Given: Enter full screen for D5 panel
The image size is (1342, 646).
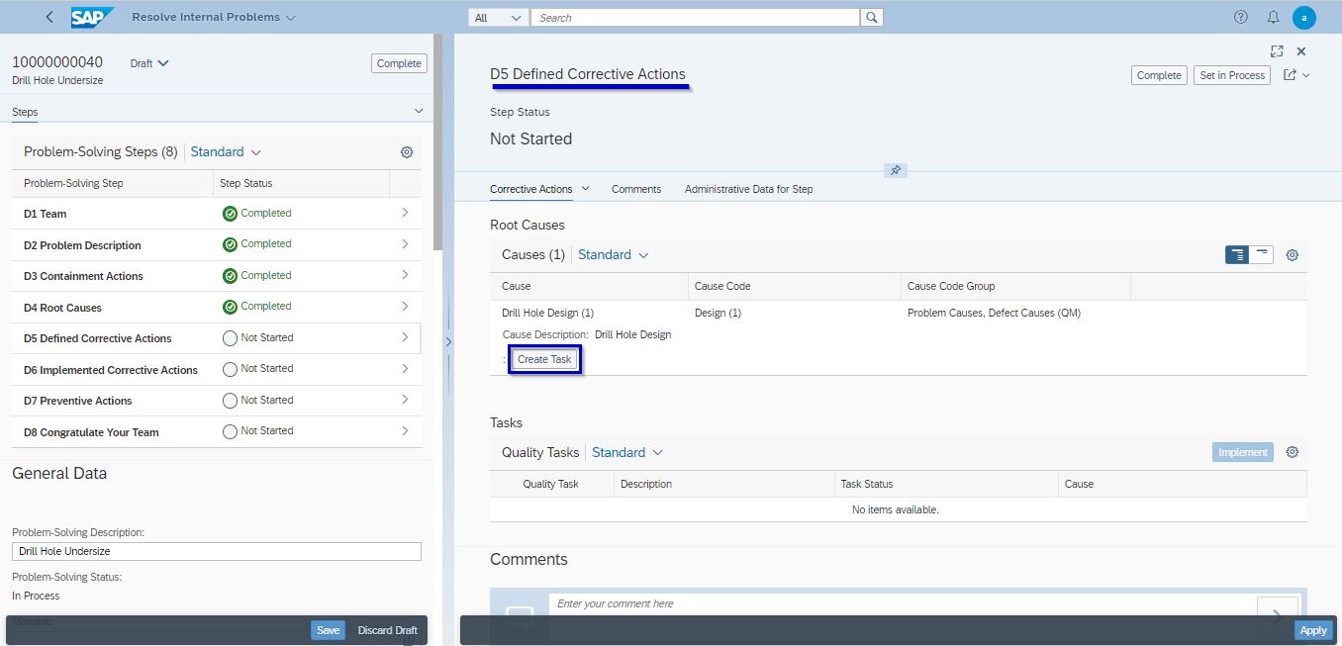Looking at the screenshot, I should coord(1277,51).
